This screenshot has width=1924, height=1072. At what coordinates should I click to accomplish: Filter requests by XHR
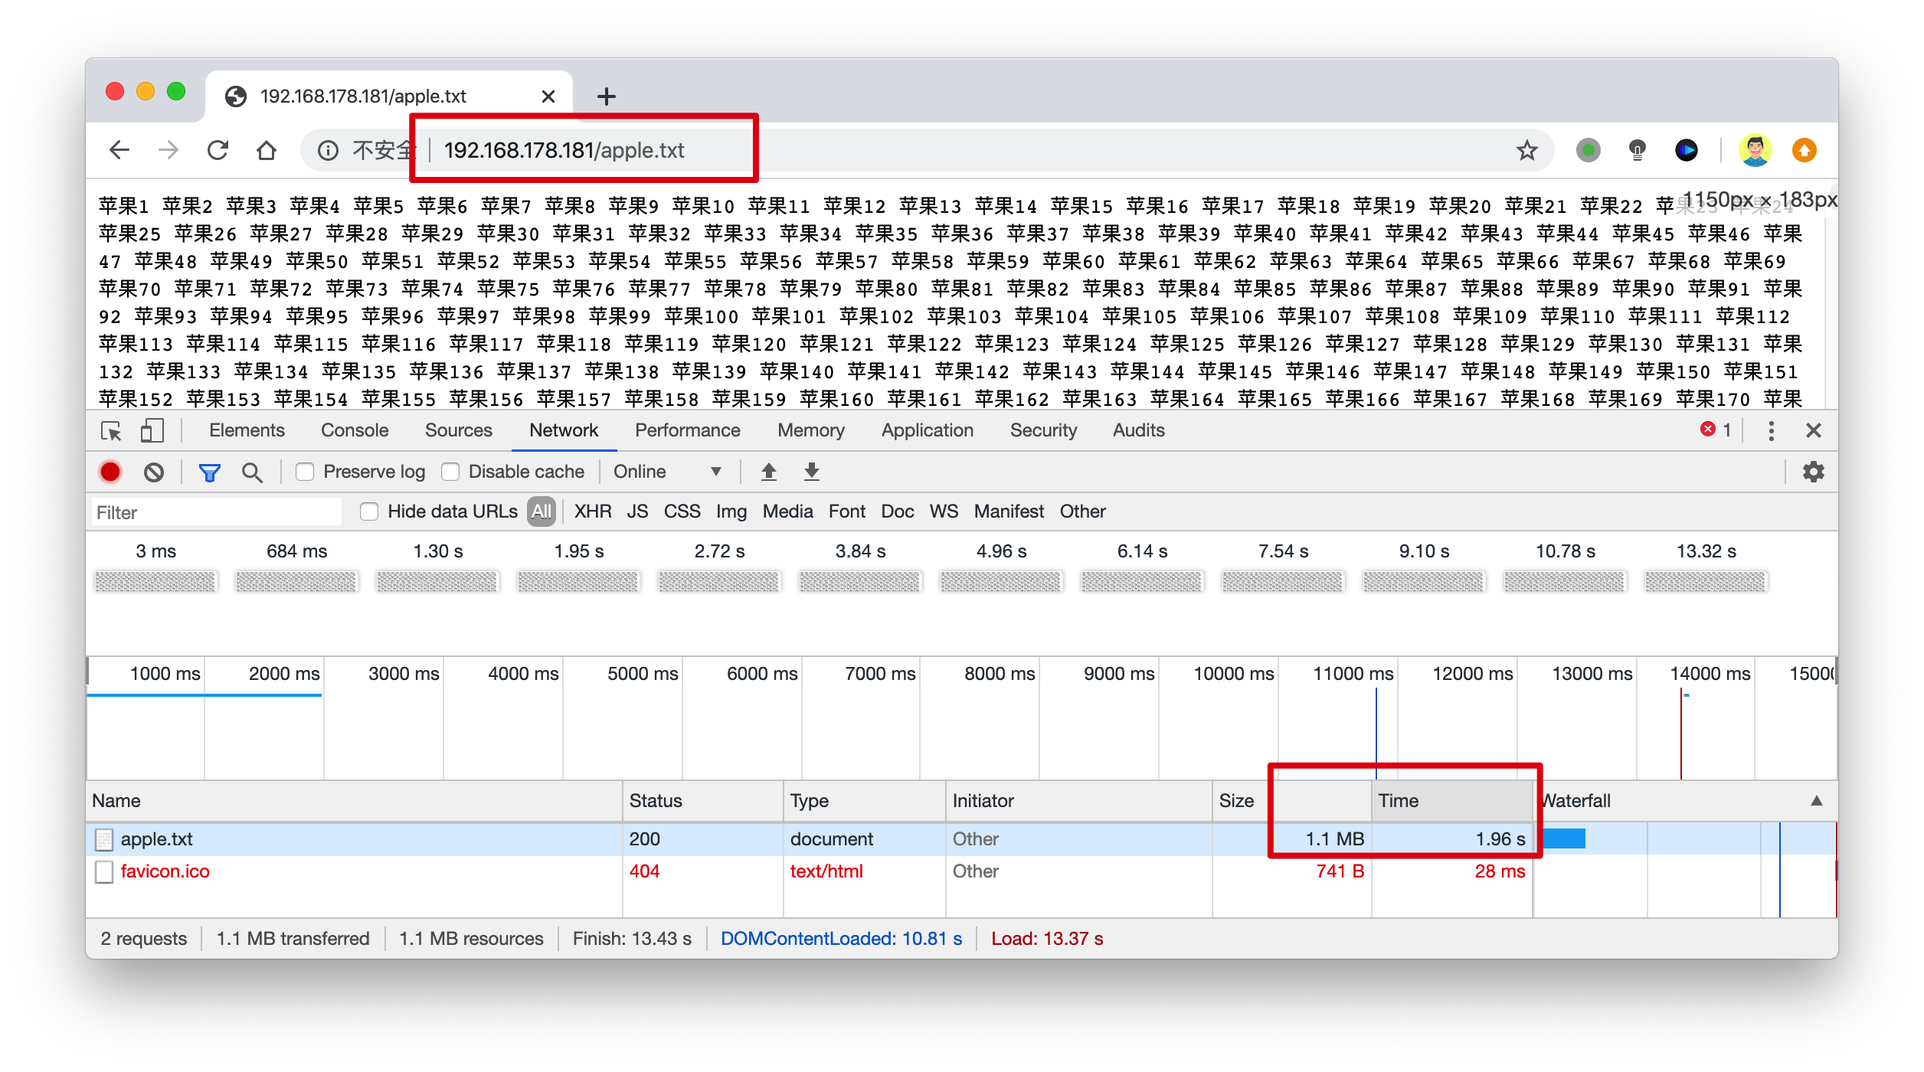point(593,511)
